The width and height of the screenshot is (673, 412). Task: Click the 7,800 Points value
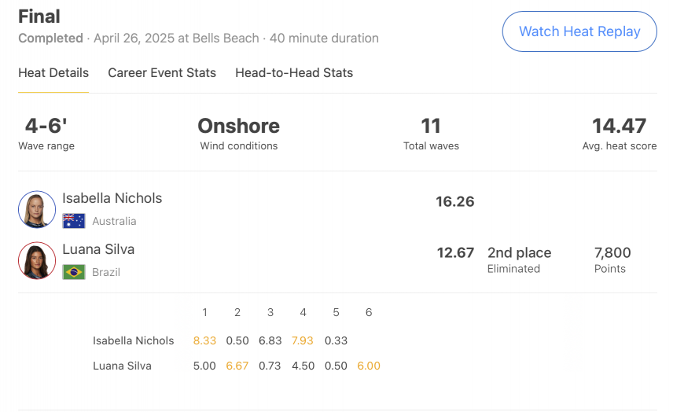click(612, 252)
